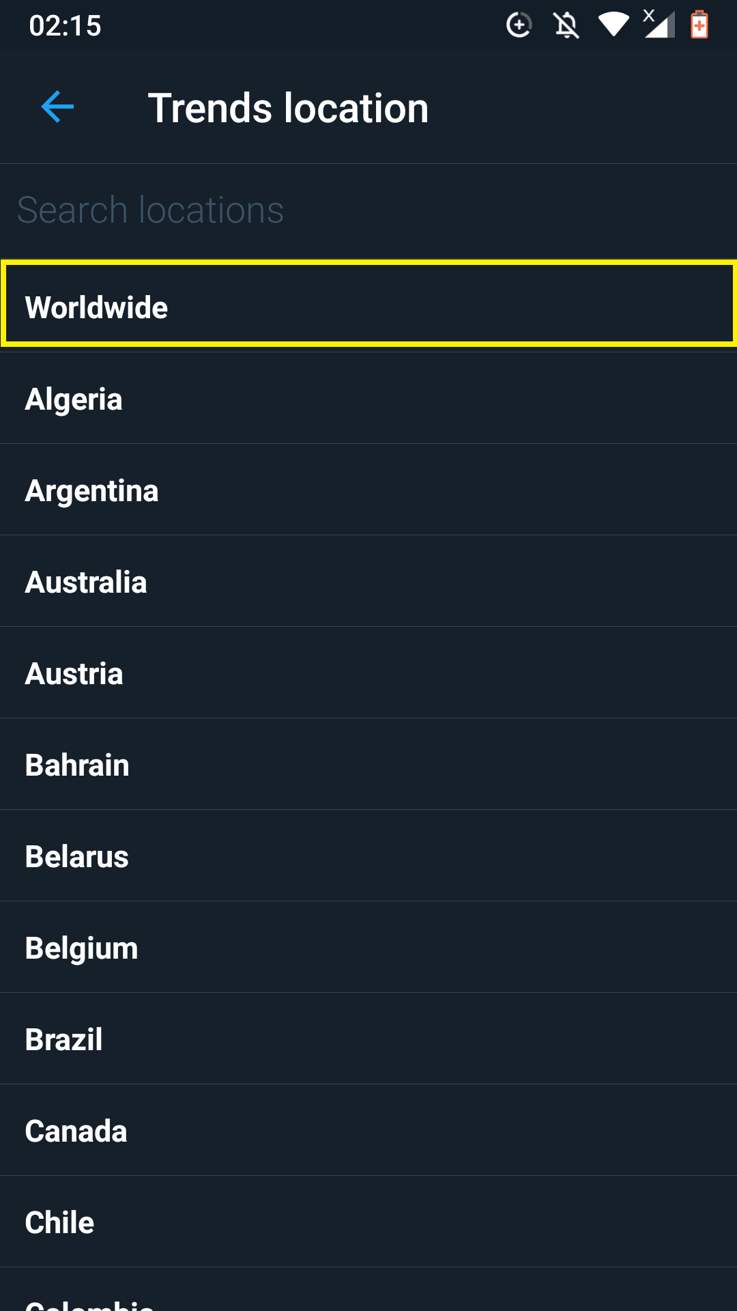This screenshot has width=737, height=1311.
Task: Choose Algeria from the list
Action: pyautogui.click(x=369, y=399)
